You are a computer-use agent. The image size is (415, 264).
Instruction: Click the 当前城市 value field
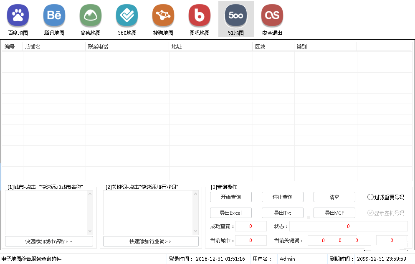(x=251, y=241)
